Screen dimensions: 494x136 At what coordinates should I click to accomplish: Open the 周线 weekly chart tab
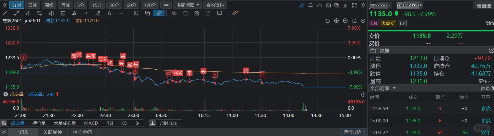(49, 5)
